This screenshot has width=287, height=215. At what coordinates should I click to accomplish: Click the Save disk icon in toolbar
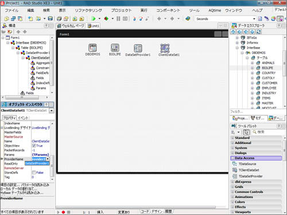[50, 18]
